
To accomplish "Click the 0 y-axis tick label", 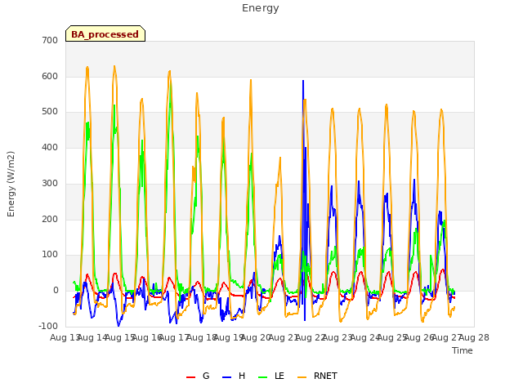I will pos(56,291).
